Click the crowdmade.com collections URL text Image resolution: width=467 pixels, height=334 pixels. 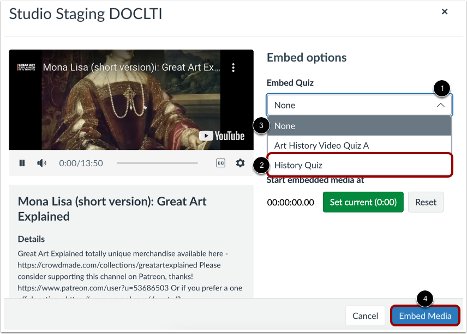click(x=107, y=265)
